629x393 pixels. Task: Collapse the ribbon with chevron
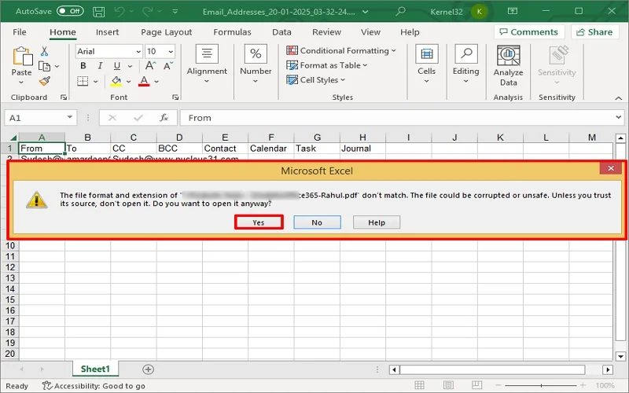pos(618,98)
